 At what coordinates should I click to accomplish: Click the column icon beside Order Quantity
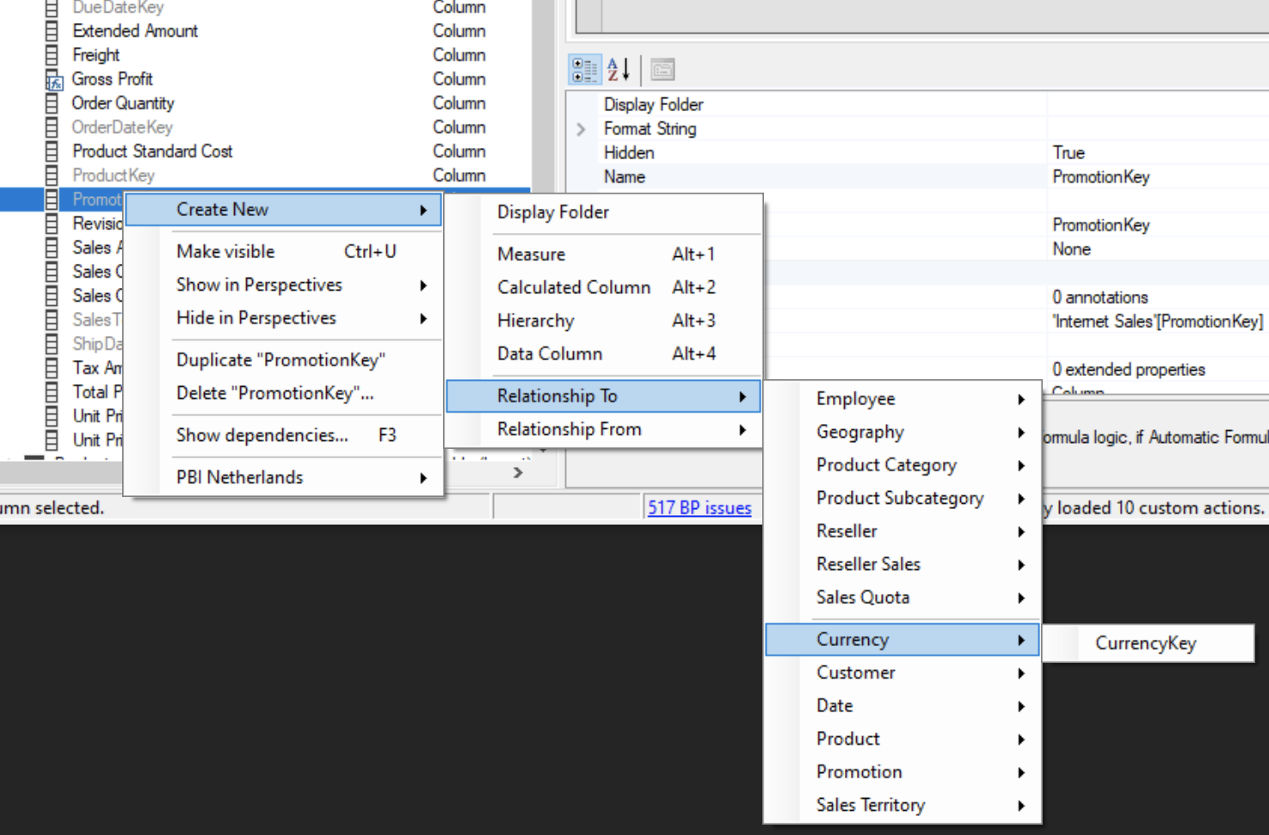pyautogui.click(x=52, y=102)
